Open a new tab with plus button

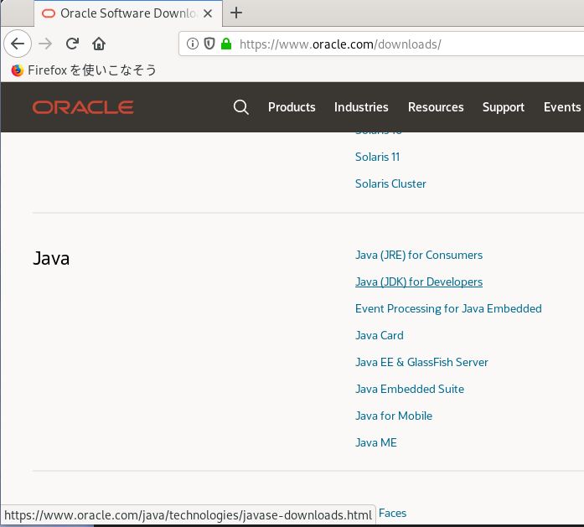236,13
